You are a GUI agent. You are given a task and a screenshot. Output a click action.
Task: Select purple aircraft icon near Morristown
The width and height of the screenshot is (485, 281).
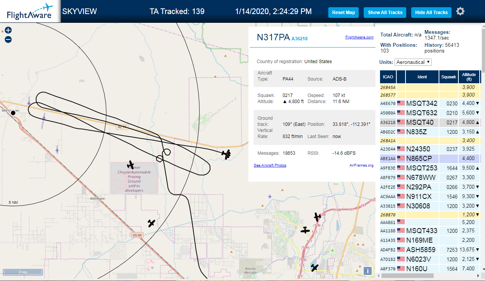(x=29, y=101)
